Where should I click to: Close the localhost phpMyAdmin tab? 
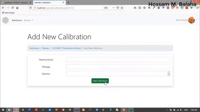tap(30, 2)
